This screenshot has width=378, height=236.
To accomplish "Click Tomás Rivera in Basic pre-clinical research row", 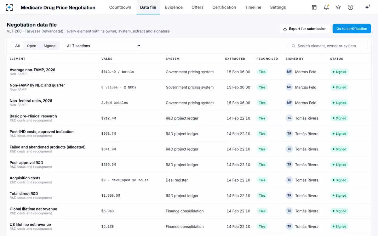I will click(x=307, y=118).
